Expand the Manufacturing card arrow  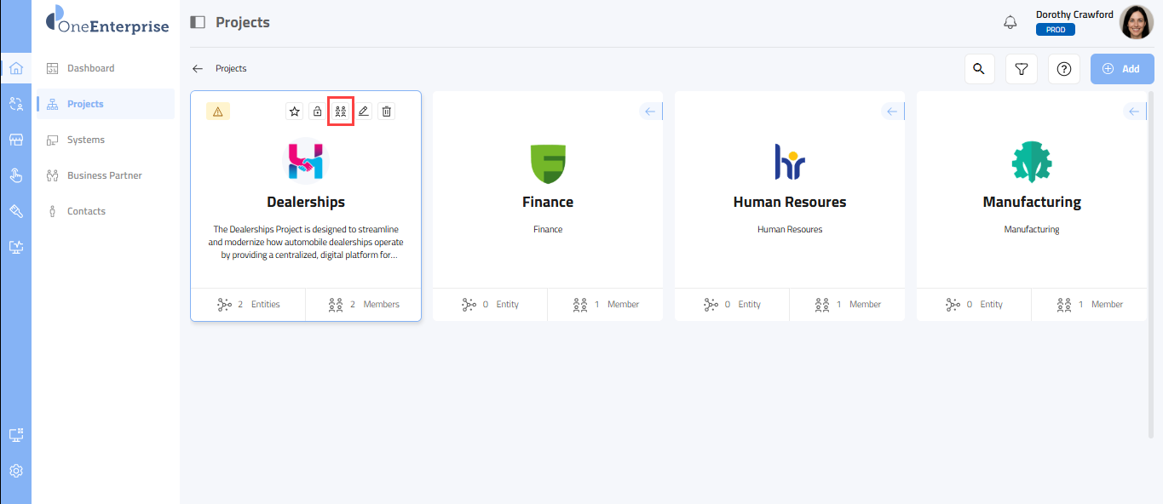[x=1134, y=112]
